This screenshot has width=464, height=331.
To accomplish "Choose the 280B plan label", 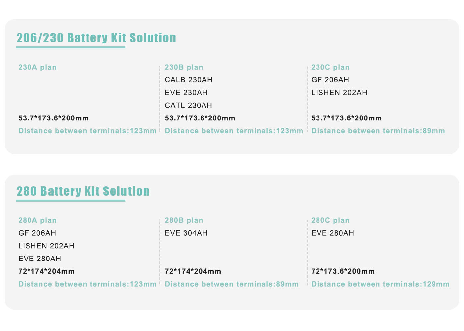I will click(x=184, y=220).
